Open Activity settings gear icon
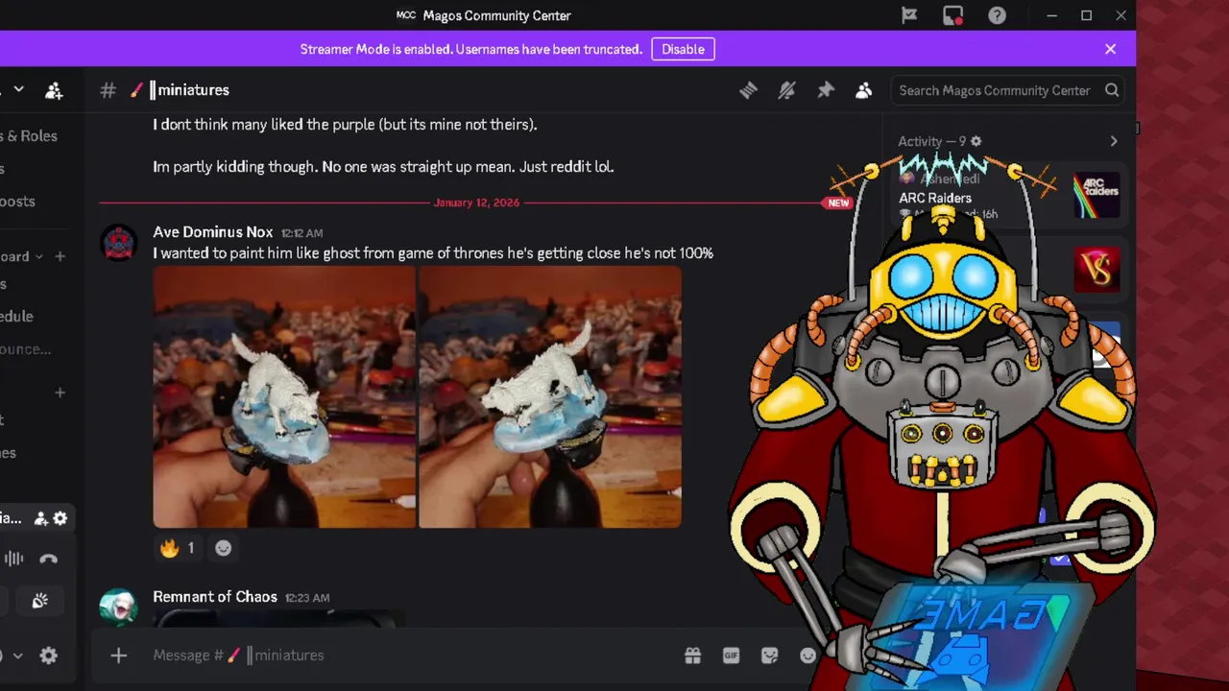 coord(976,141)
